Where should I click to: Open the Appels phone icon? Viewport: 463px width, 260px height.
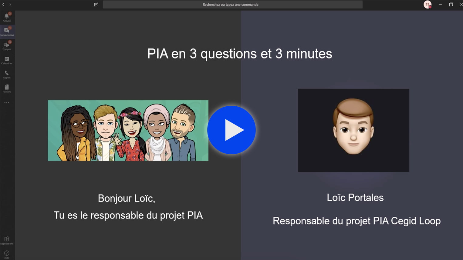coord(7,74)
